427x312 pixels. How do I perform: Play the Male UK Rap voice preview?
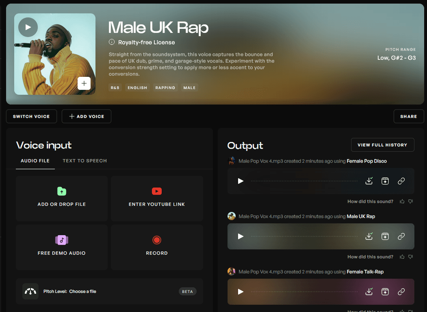coord(28,27)
